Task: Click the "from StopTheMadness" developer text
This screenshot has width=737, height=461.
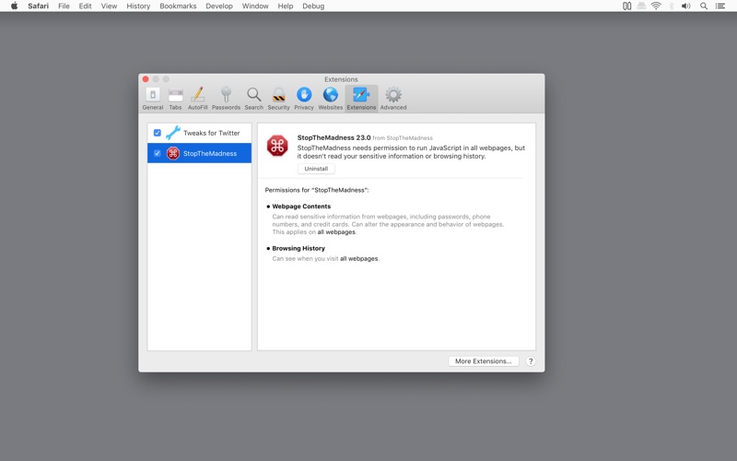Action: [403, 138]
